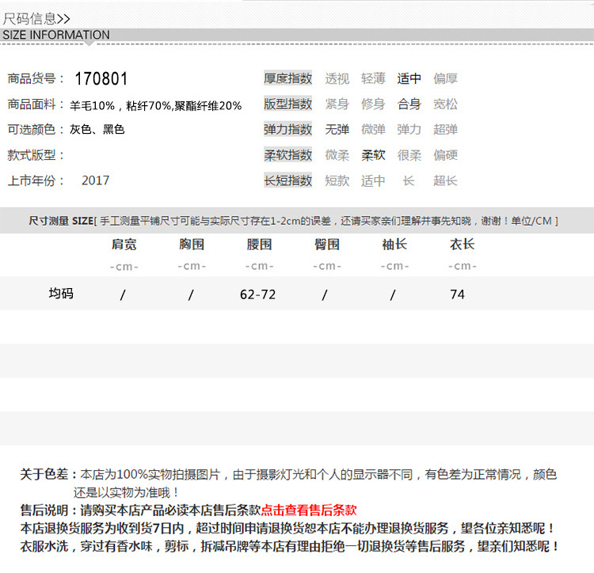
Task: Click color options 灰色、黑色
Action: pos(97,130)
